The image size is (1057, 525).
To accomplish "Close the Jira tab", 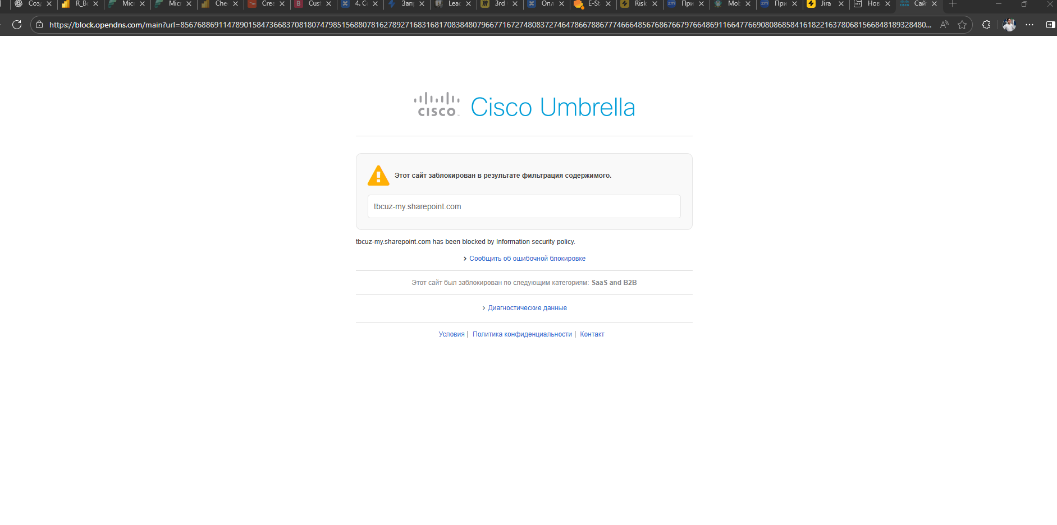I will click(841, 4).
